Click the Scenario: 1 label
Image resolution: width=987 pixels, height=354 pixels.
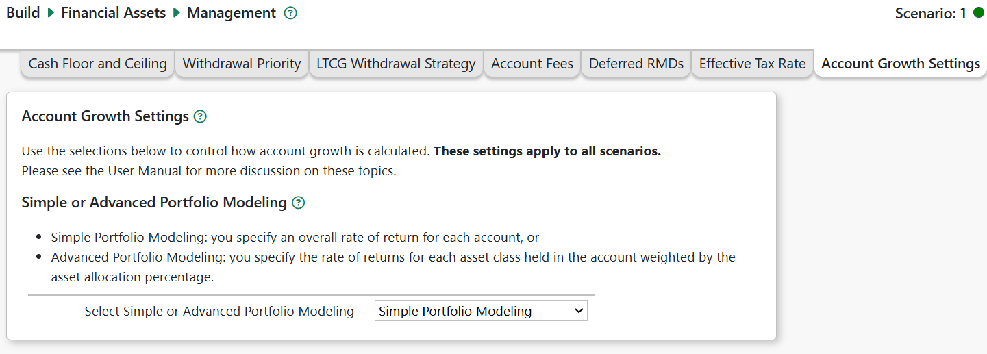tap(930, 14)
